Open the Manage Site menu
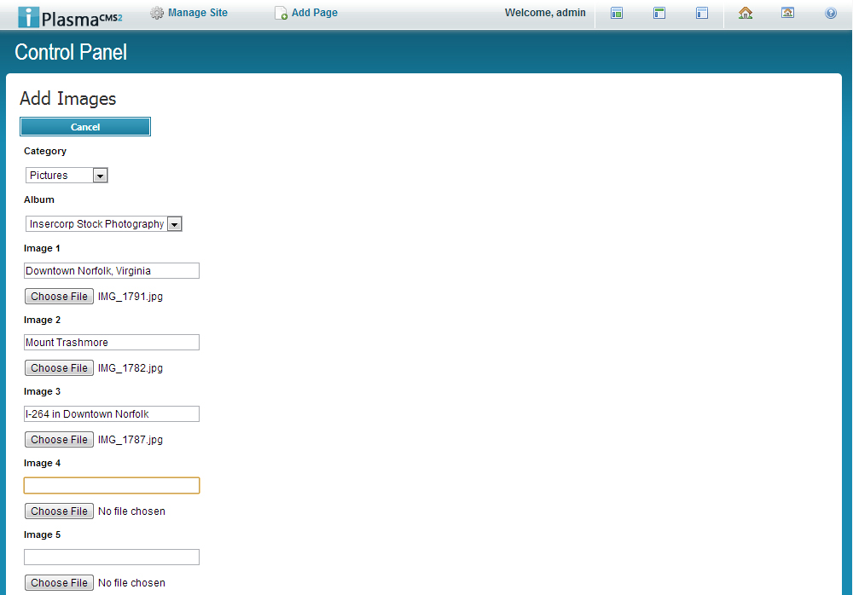Image resolution: width=853 pixels, height=595 pixels. click(x=198, y=13)
